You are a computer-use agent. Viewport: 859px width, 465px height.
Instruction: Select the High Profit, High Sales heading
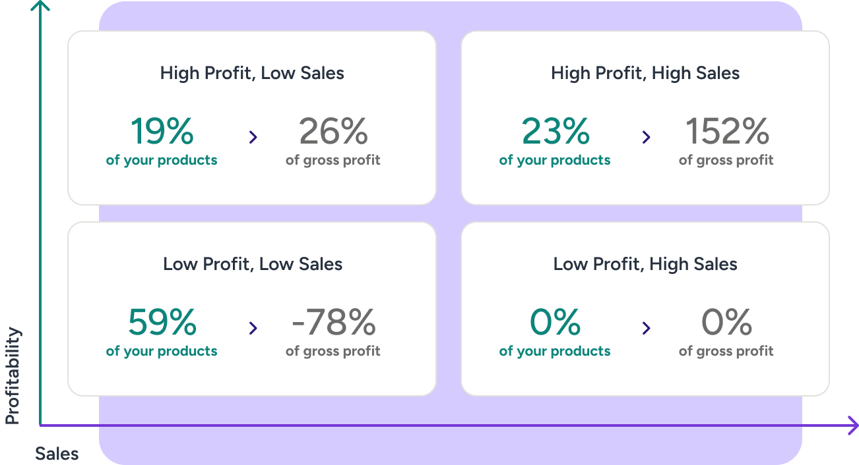tap(645, 73)
